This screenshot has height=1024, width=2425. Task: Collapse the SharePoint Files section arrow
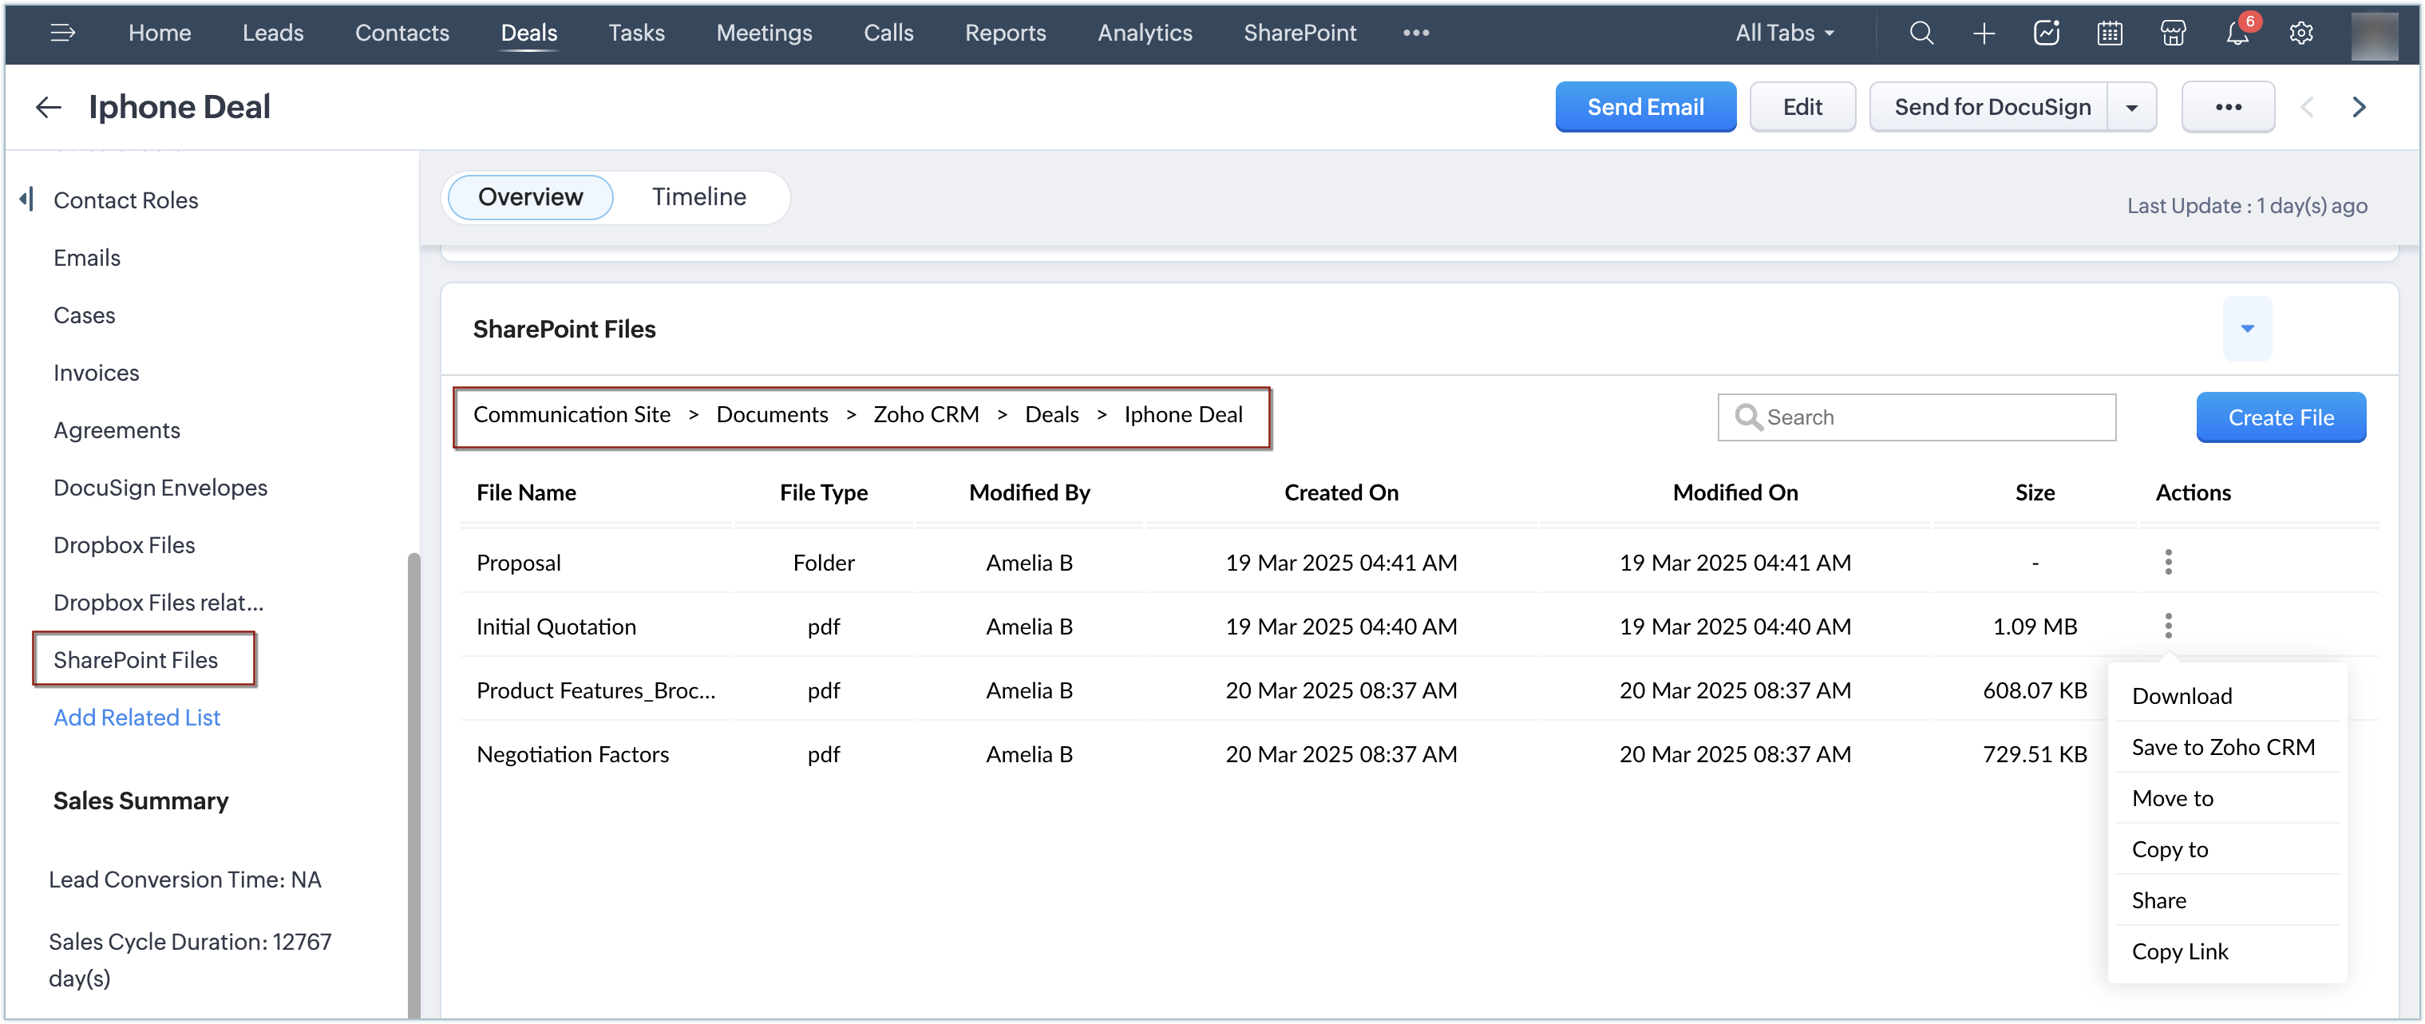(x=2247, y=329)
